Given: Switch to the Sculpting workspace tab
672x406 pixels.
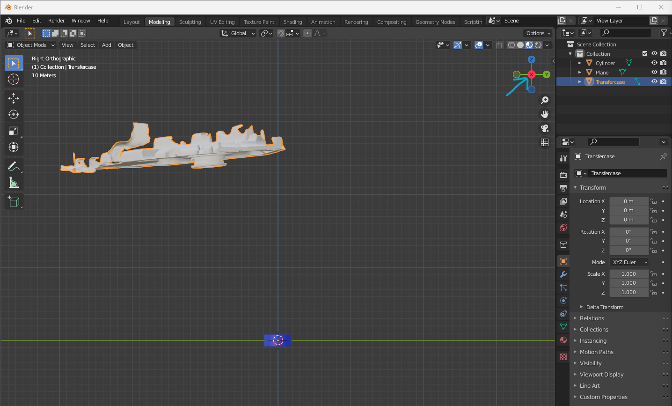Looking at the screenshot, I should point(190,22).
